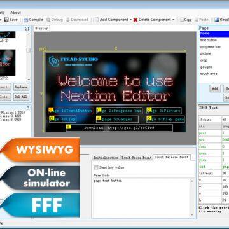Click the Replace picture button
Image resolution: width=229 pixels, height=229 pixels.
21,87
